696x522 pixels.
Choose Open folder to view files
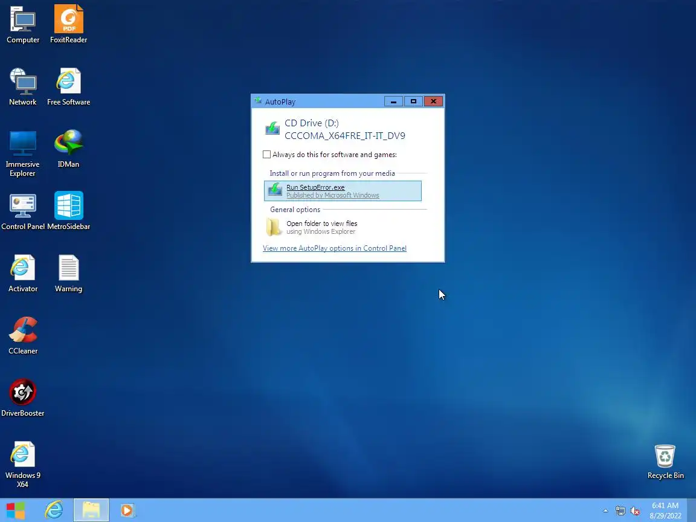pos(343,227)
